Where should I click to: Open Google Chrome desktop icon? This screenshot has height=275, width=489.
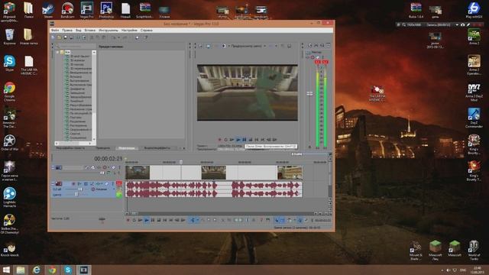coord(9,92)
